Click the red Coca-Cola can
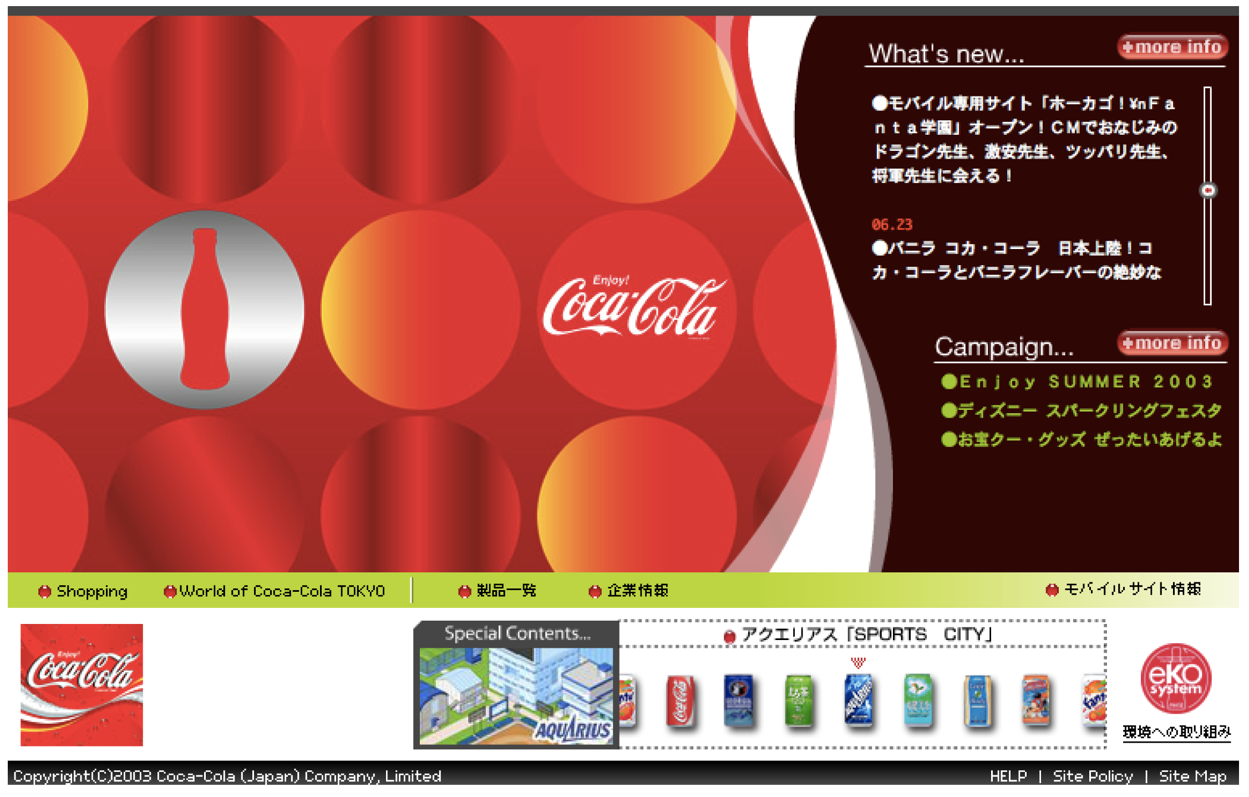 (x=681, y=700)
